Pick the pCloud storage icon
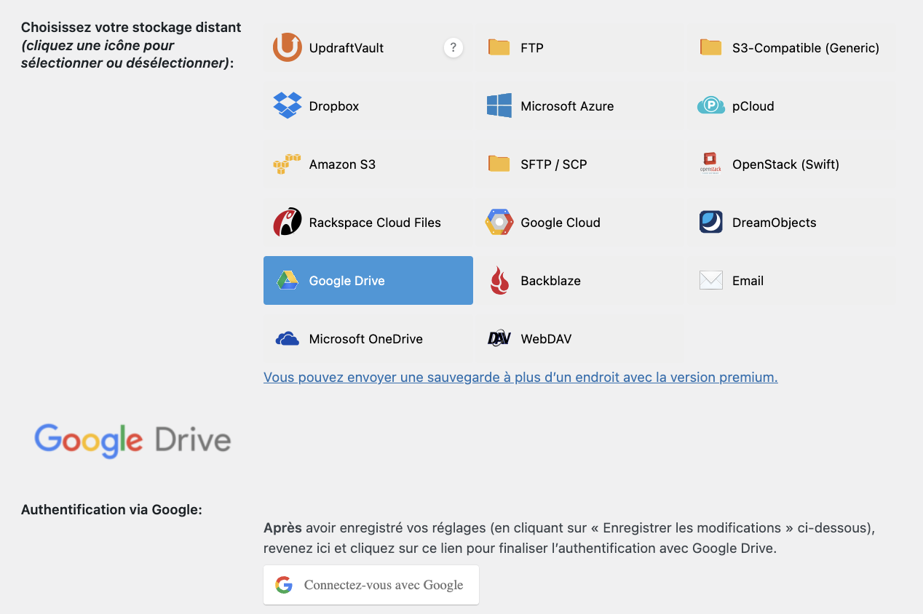 [x=710, y=106]
